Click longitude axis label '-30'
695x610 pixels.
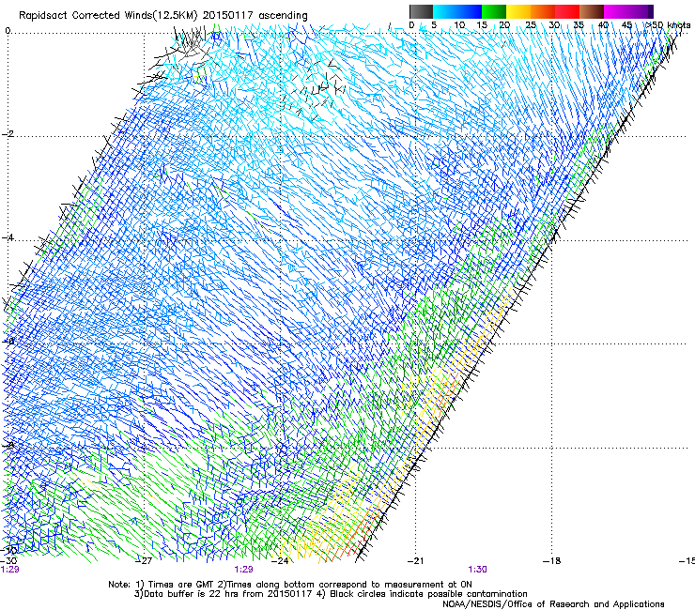(x=8, y=561)
